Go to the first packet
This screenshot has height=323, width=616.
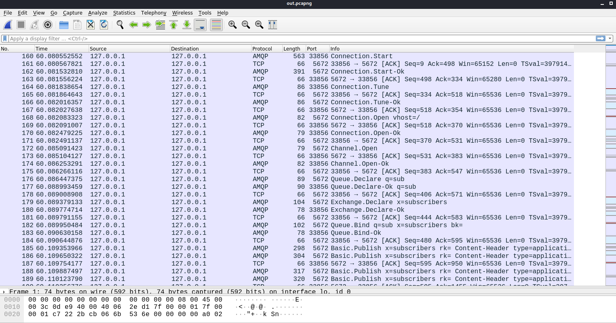[x=174, y=25]
